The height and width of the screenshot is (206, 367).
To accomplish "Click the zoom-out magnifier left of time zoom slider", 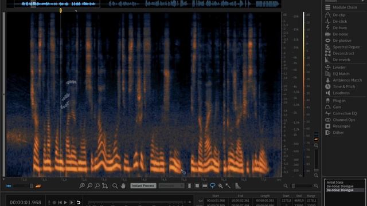I will coord(286,186).
